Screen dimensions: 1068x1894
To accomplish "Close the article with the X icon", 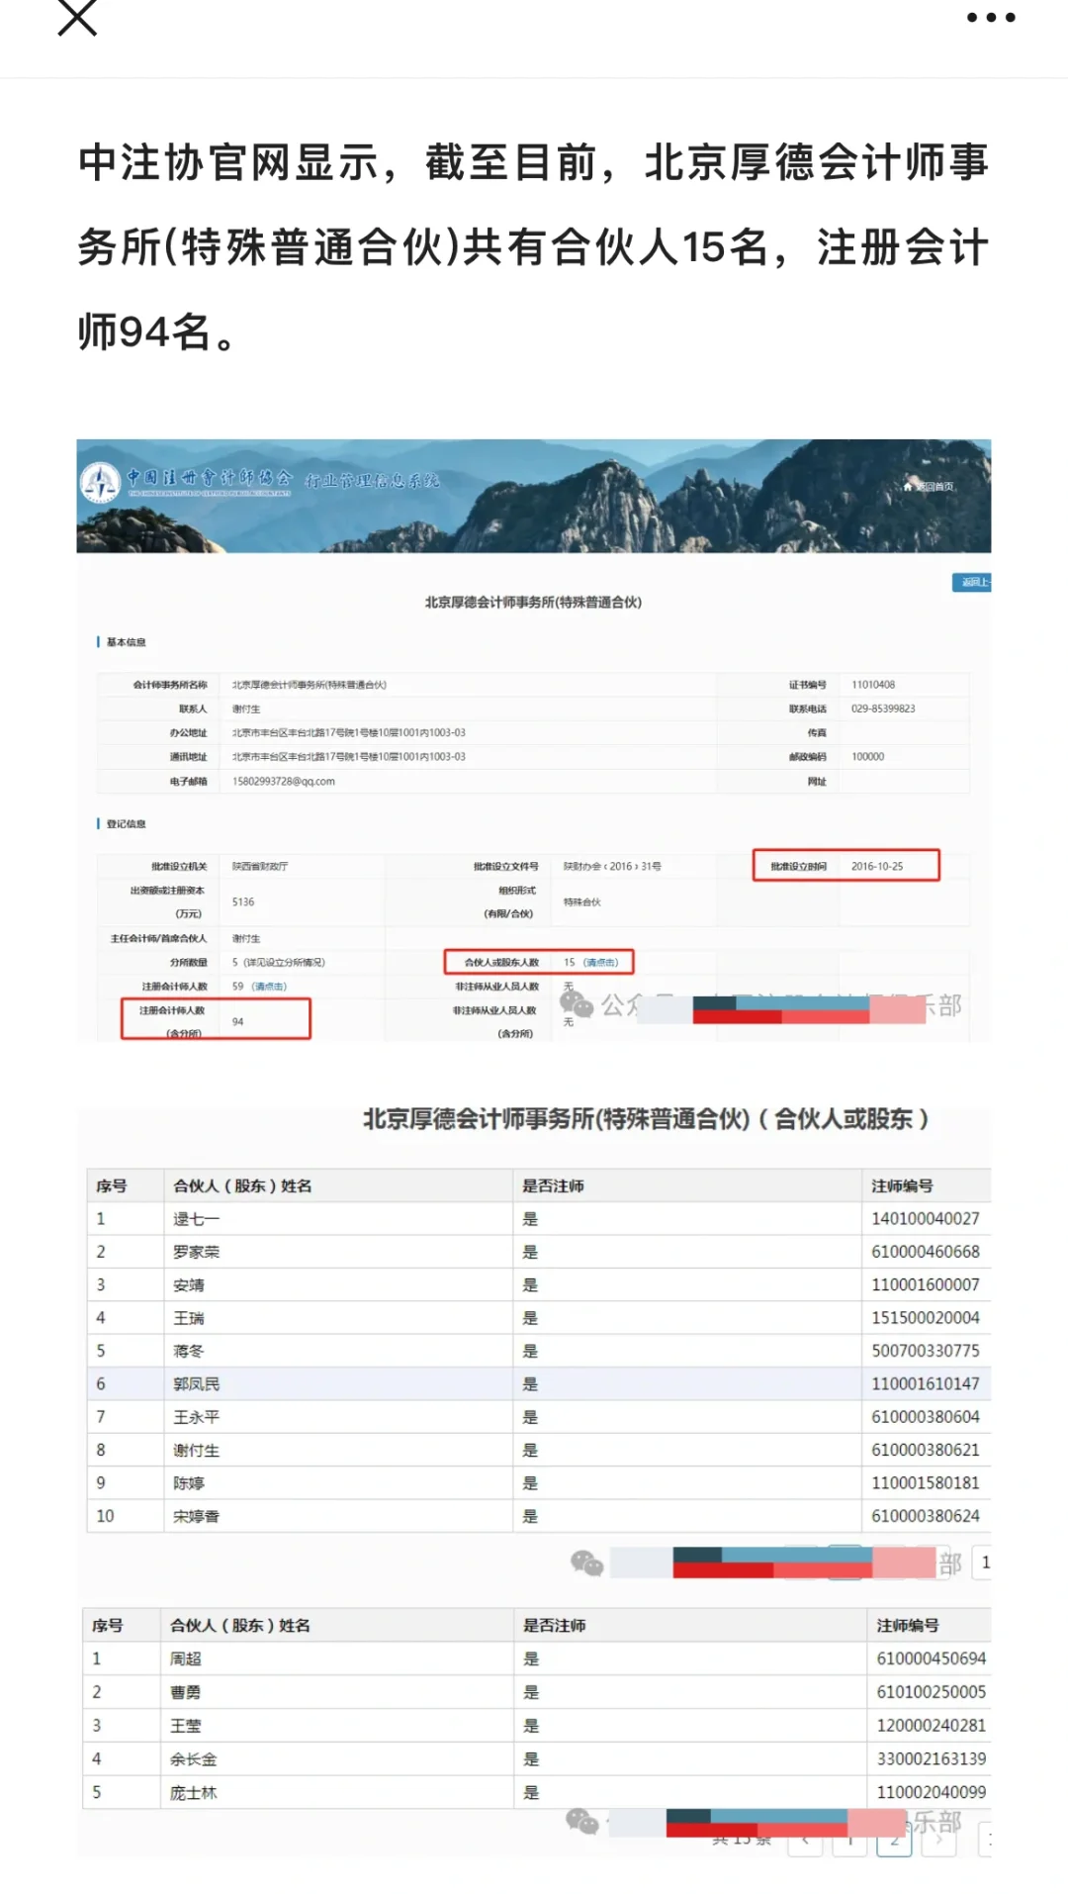I will pos(77,17).
